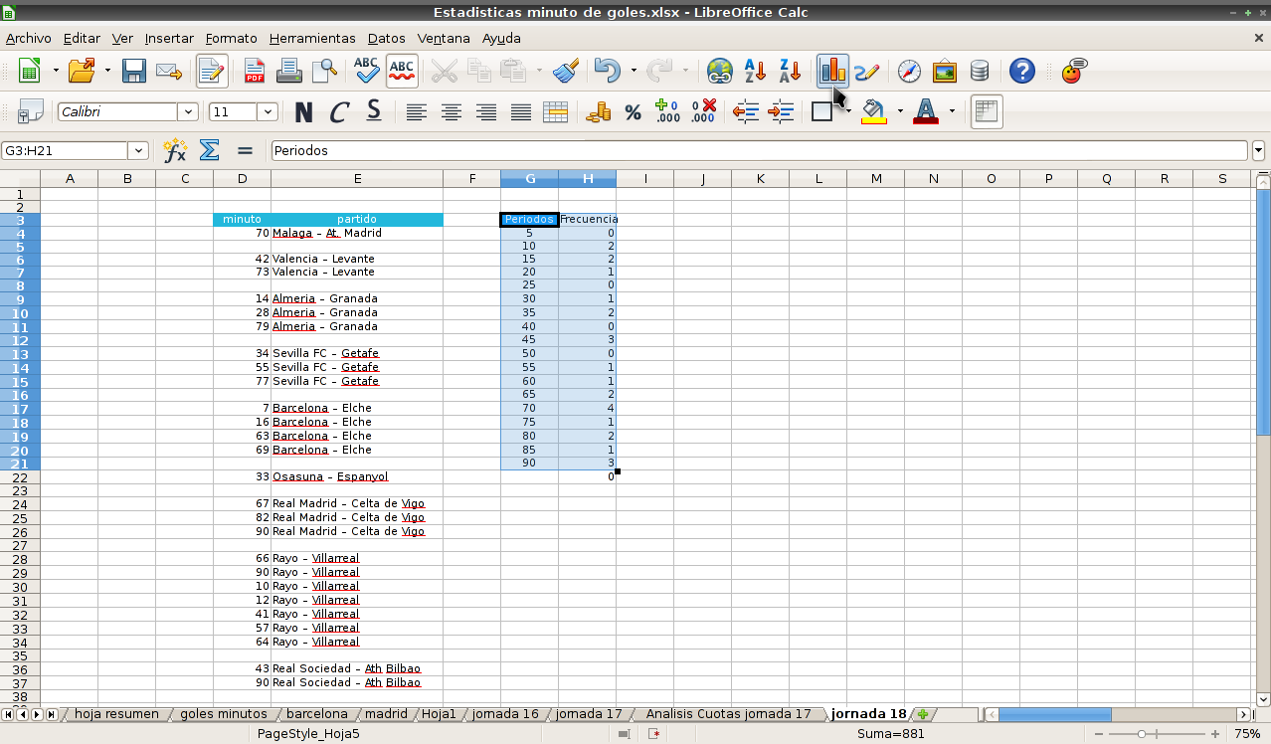This screenshot has width=1271, height=744.
Task: Toggle automatic spell checking
Action: click(x=402, y=72)
